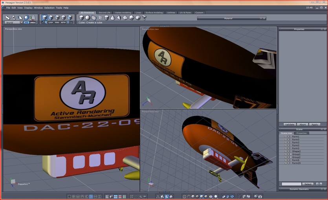328x200 pixels.
Task: Select the pyramid primitive icon
Action: click(119, 18)
